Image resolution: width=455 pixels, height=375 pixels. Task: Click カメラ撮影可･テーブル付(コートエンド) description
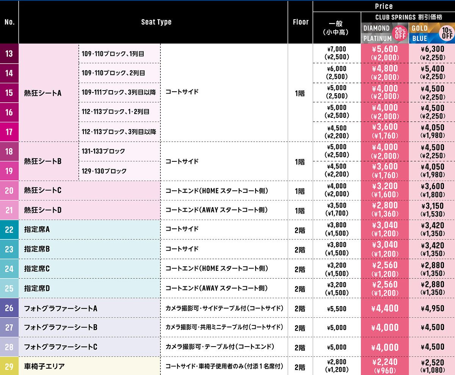click(x=220, y=347)
